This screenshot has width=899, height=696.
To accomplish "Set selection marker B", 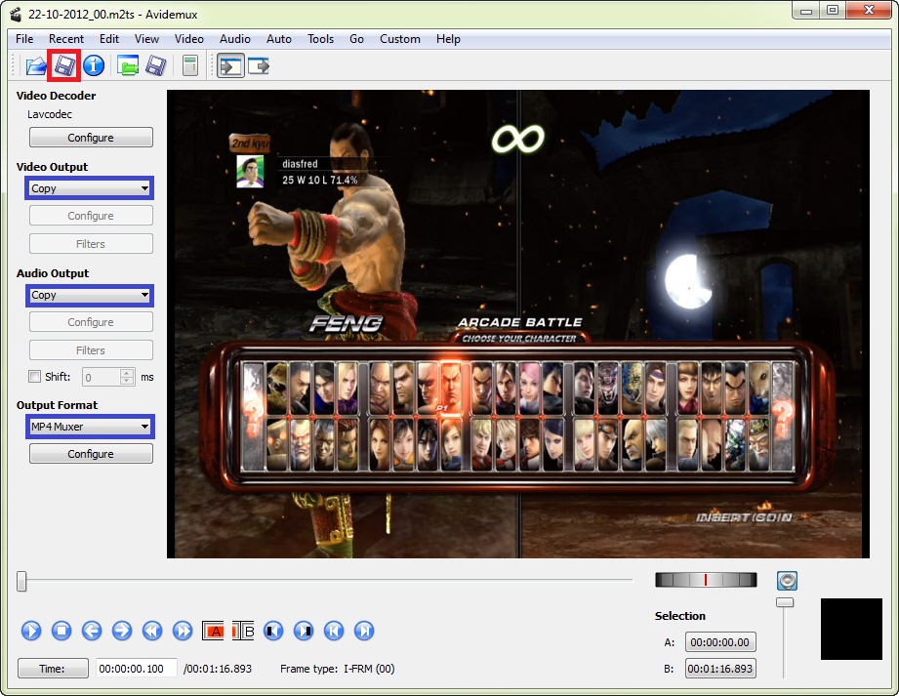I will tap(243, 632).
